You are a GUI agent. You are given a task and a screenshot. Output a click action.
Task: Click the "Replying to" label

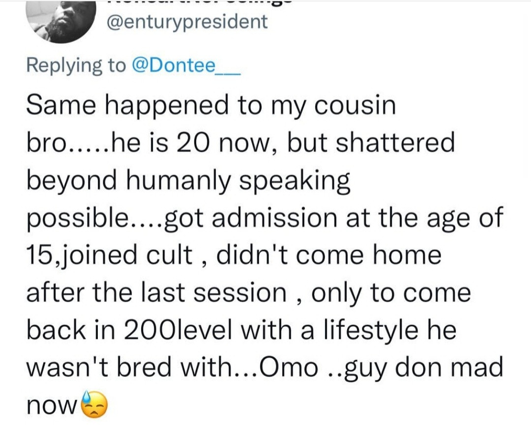pyautogui.click(x=76, y=65)
